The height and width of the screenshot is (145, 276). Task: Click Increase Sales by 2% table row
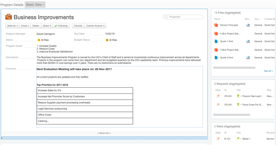tap(85, 90)
